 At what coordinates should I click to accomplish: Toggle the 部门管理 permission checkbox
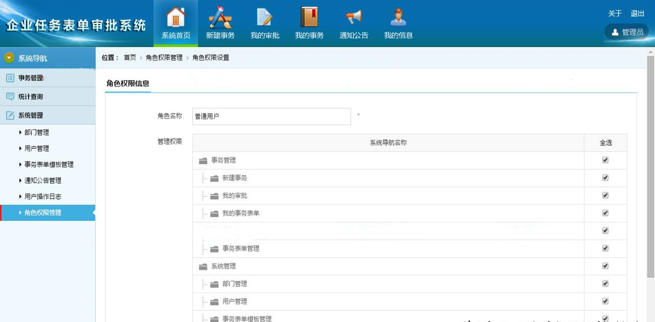605,284
